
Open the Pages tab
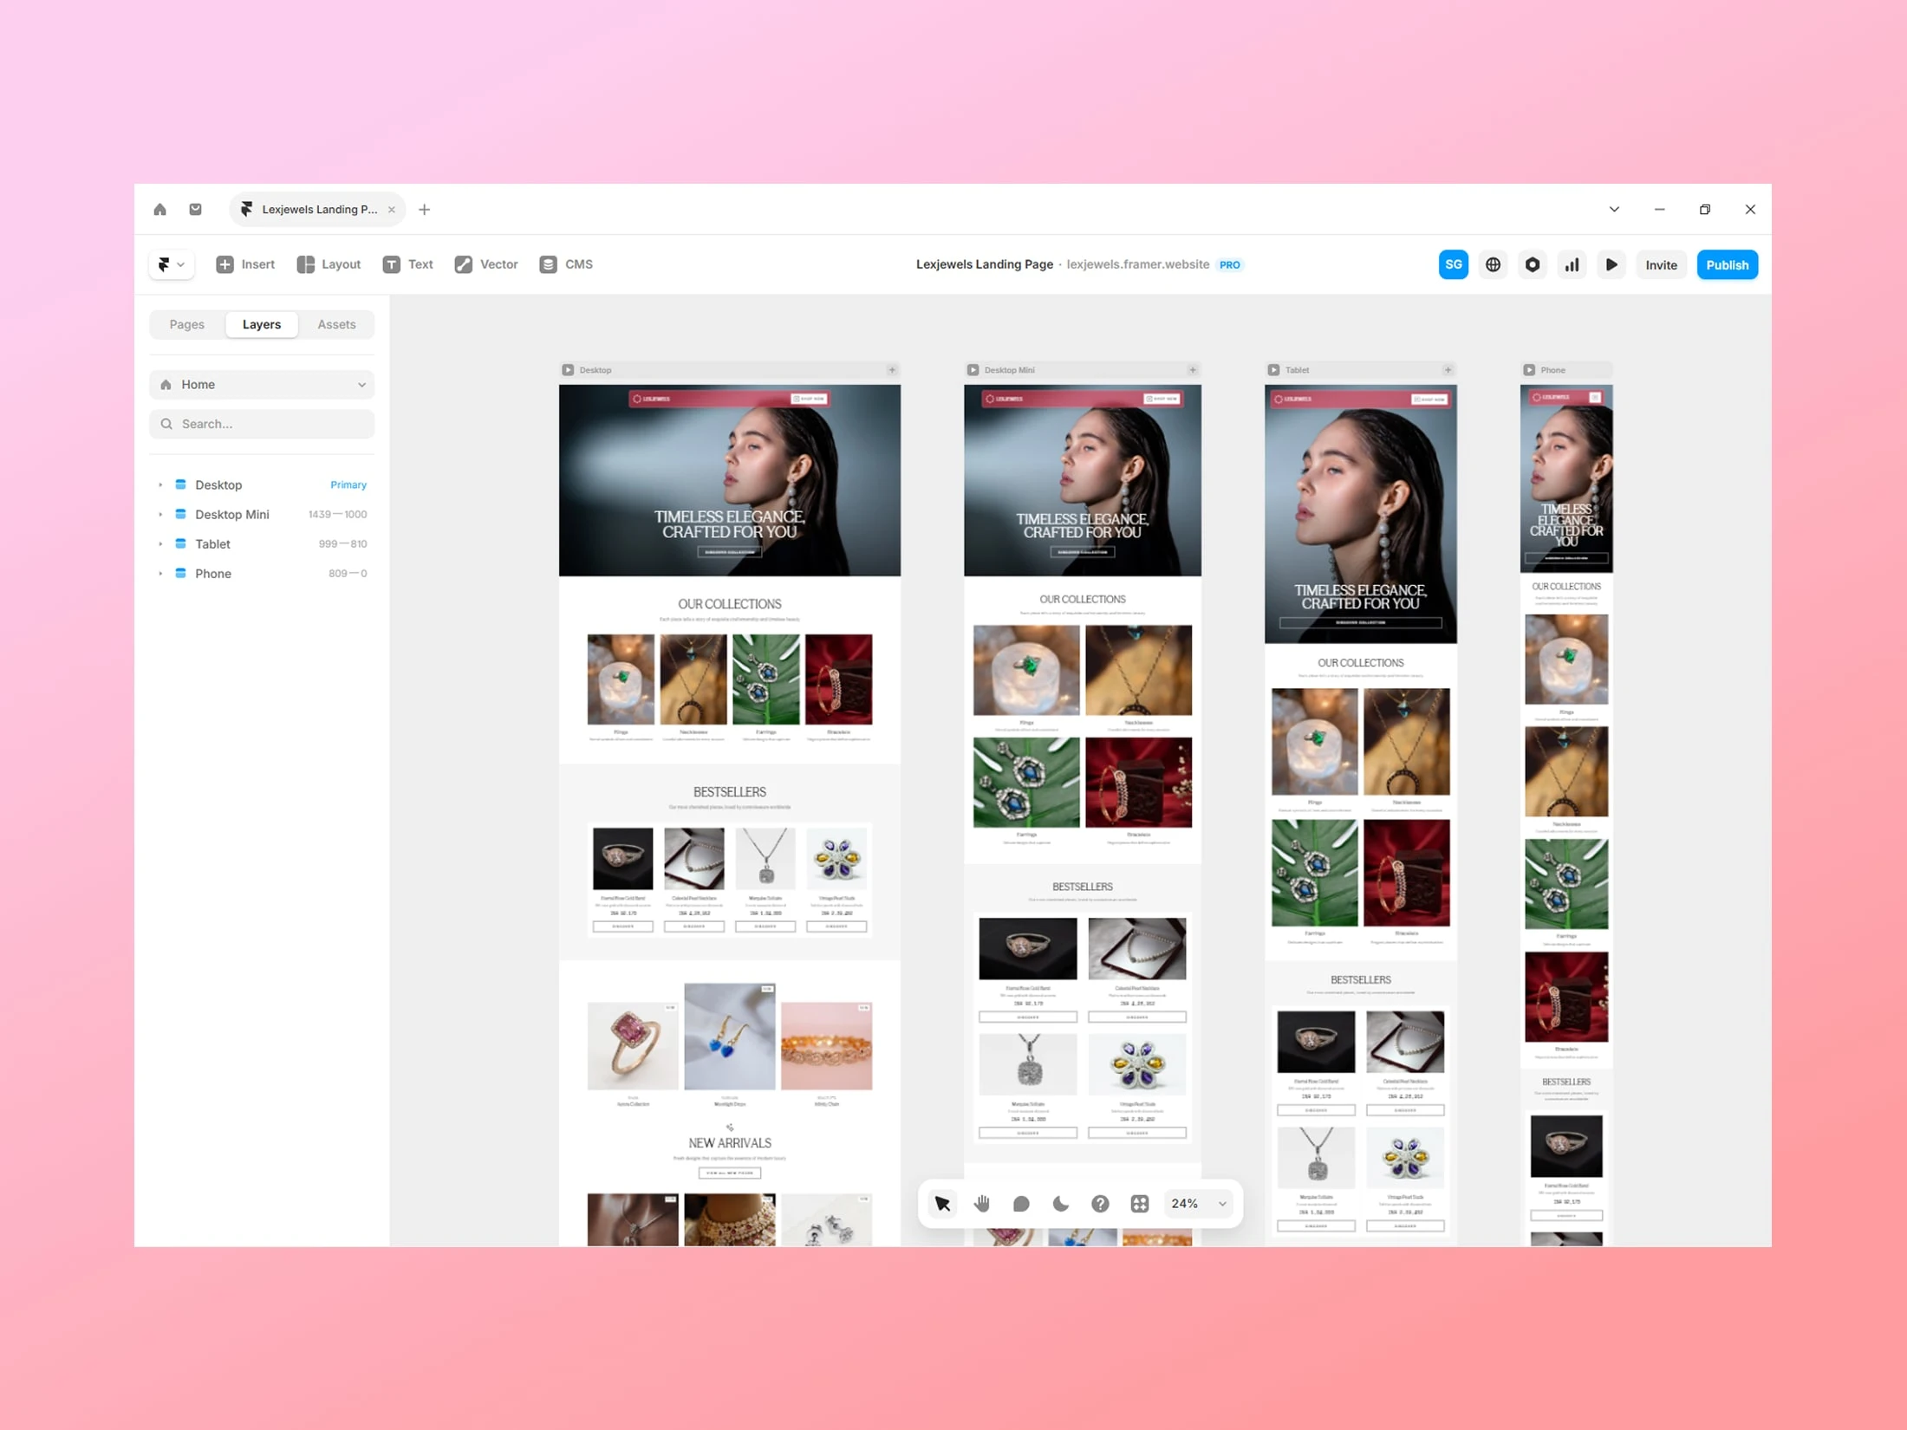pos(186,324)
